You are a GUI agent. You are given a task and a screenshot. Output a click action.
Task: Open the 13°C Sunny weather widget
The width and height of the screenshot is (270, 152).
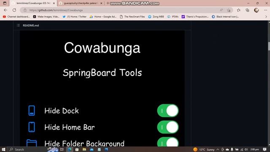[x=204, y=149]
